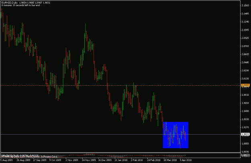Viewport: 251px width, 163px height.
Task: Click the 17 Sep 2009 date label
Action: coord(40,160)
